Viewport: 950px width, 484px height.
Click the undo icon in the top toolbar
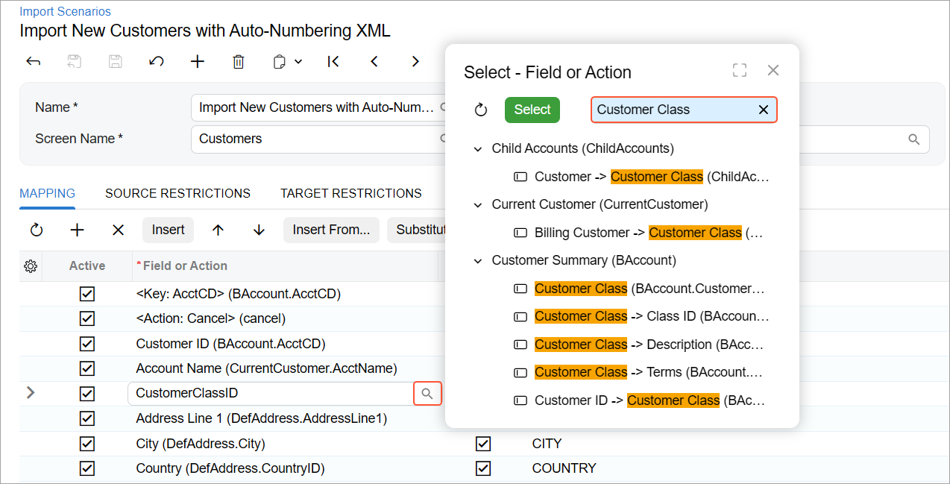tap(157, 62)
